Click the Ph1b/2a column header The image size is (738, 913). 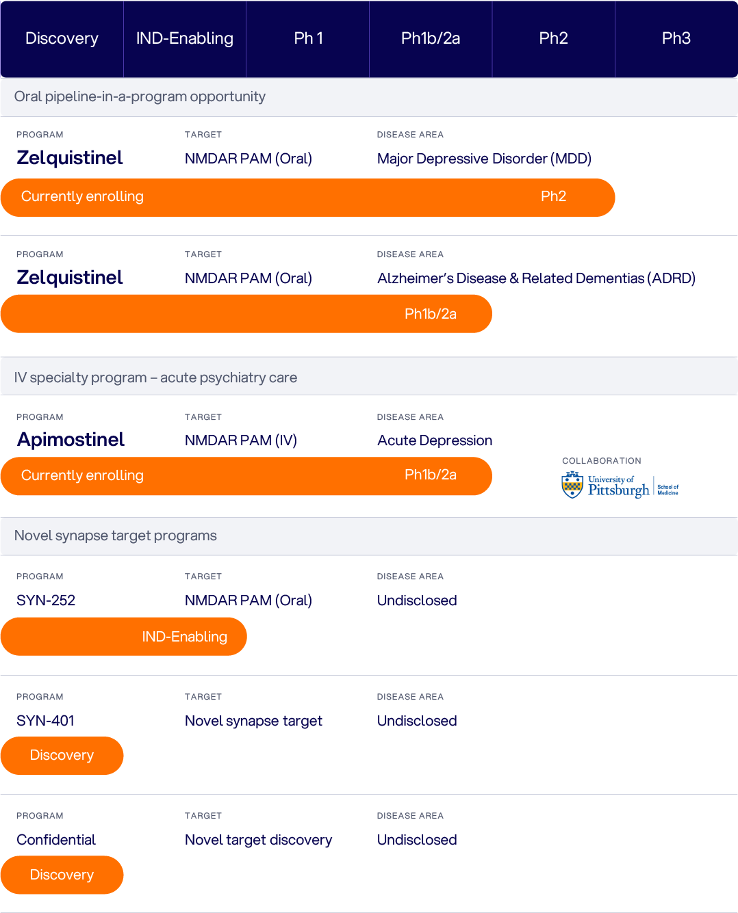pos(431,38)
